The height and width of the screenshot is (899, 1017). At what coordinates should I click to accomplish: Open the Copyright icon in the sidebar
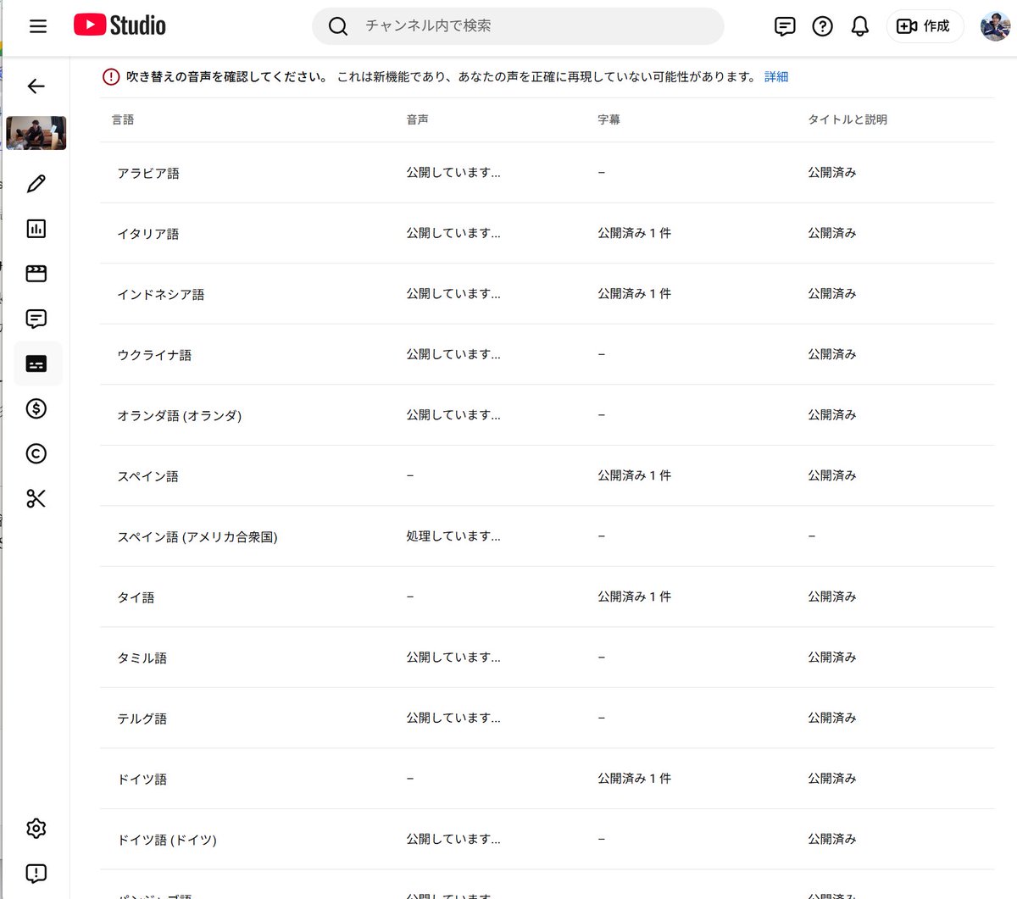(36, 453)
